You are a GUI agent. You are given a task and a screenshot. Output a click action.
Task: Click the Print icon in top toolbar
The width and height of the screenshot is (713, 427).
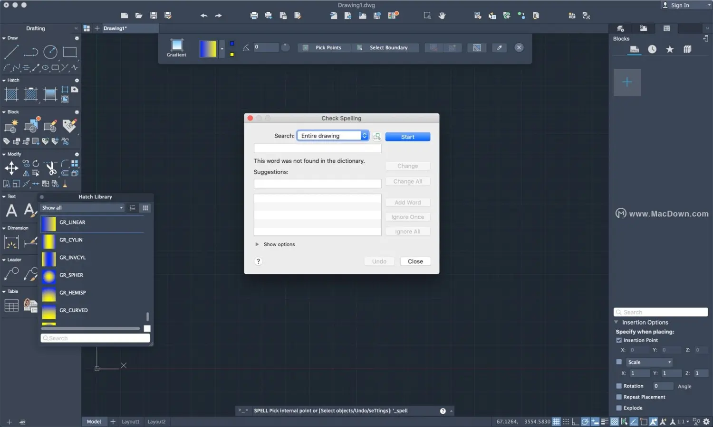click(x=254, y=16)
